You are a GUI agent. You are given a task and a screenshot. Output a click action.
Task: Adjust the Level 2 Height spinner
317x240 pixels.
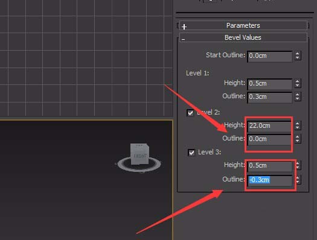click(x=298, y=125)
